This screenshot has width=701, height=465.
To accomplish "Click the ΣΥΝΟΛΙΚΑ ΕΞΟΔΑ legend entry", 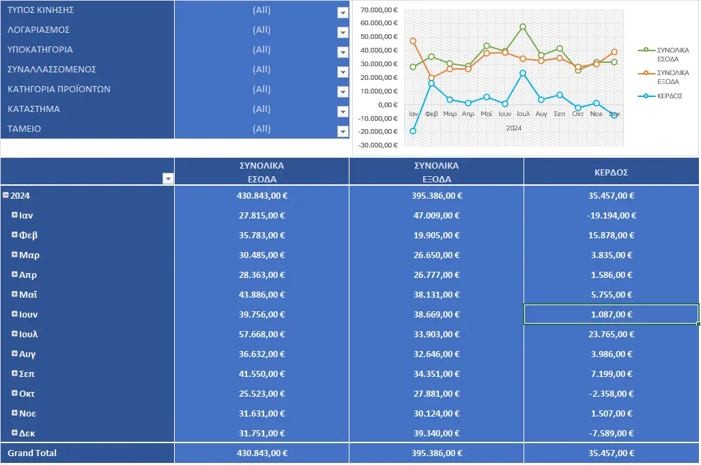I will (663, 77).
